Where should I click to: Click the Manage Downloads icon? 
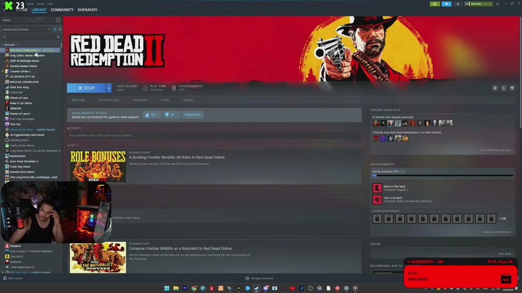pyautogui.click(x=247, y=278)
